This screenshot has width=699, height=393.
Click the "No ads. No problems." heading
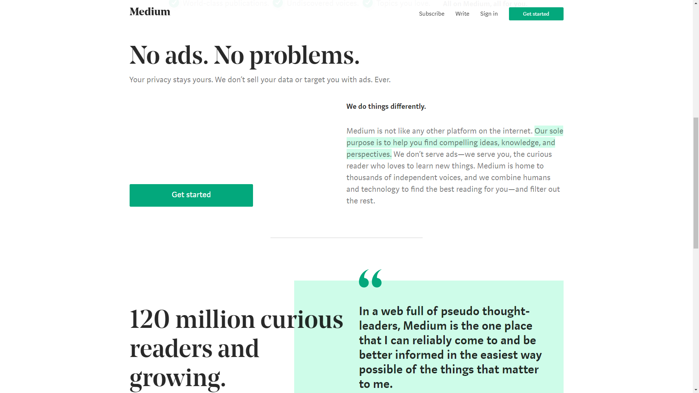coord(244,55)
